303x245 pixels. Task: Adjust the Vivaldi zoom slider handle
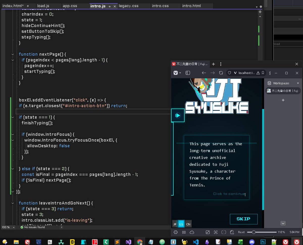click(x=254, y=232)
